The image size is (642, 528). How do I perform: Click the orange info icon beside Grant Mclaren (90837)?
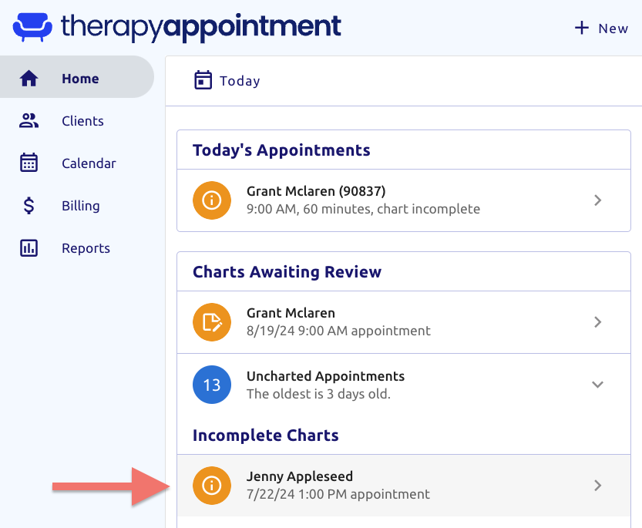212,200
